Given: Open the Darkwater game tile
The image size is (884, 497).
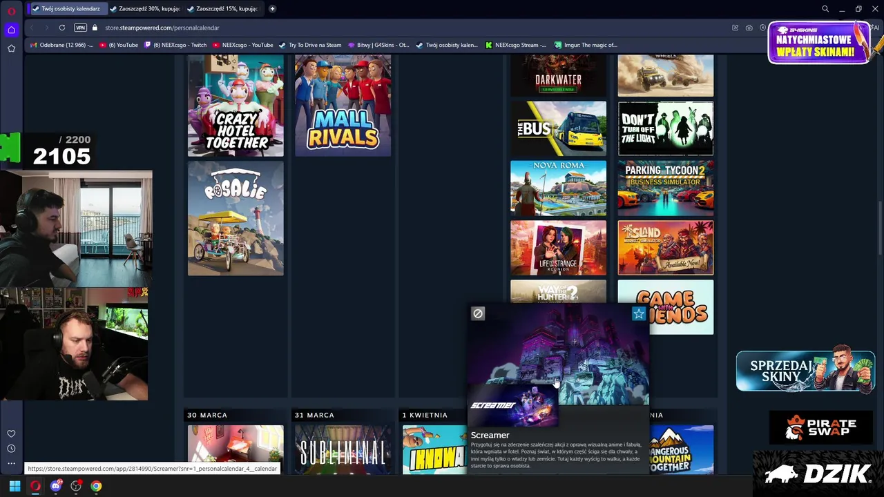Looking at the screenshot, I should coord(558,76).
